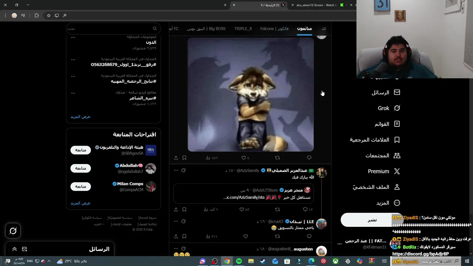Follow the Milan Comps account
This screenshot has width=473, height=266.
(81, 186)
